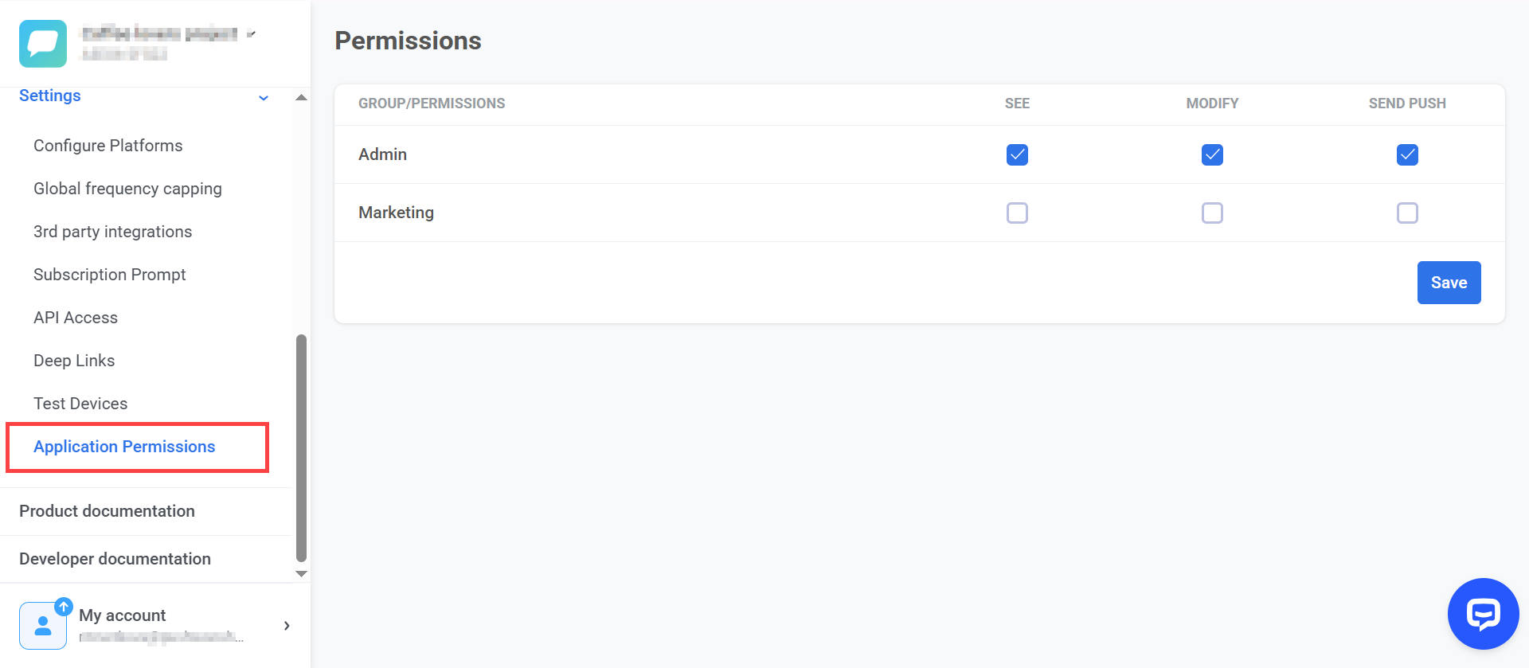Click the notification badge on the account avatar

tap(65, 605)
